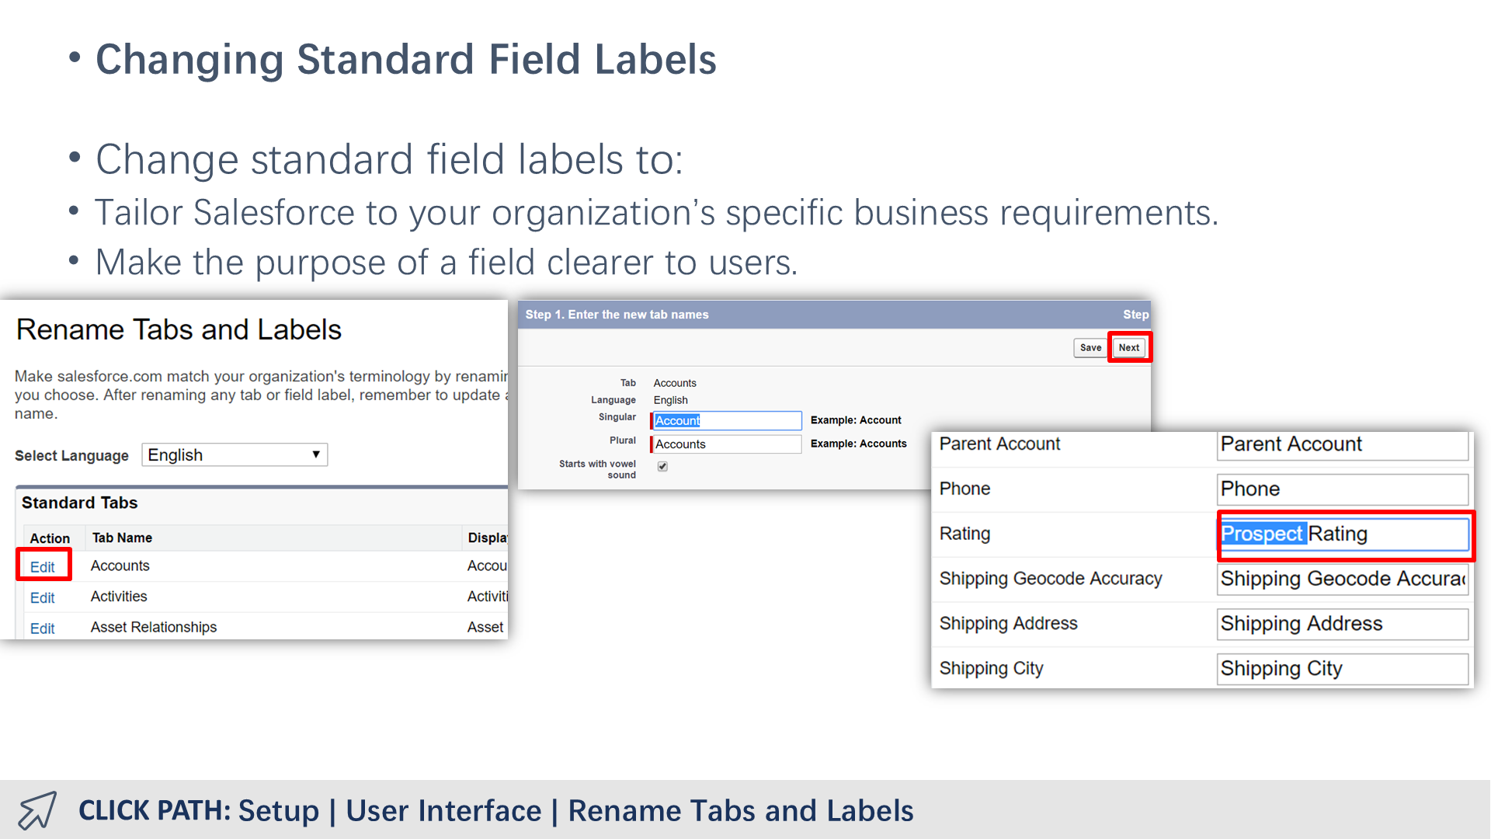
Task: Click the 'Rating' field label text
Action: pyautogui.click(x=964, y=534)
